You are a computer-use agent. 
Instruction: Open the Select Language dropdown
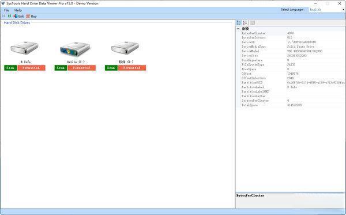click(327, 10)
